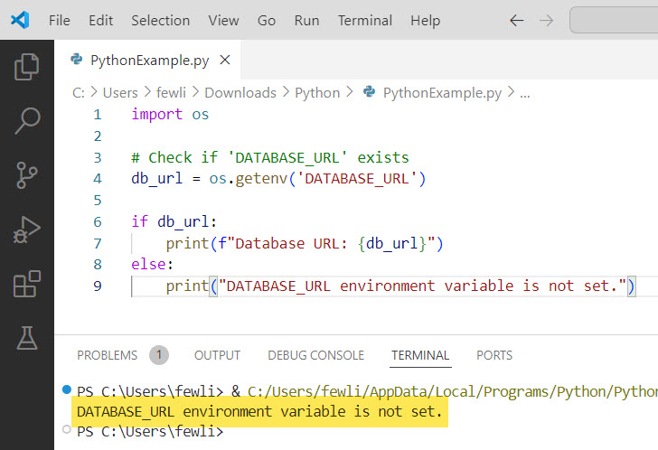Select the TERMINAL panel tab
Viewport: 658px width, 450px height.
click(420, 355)
